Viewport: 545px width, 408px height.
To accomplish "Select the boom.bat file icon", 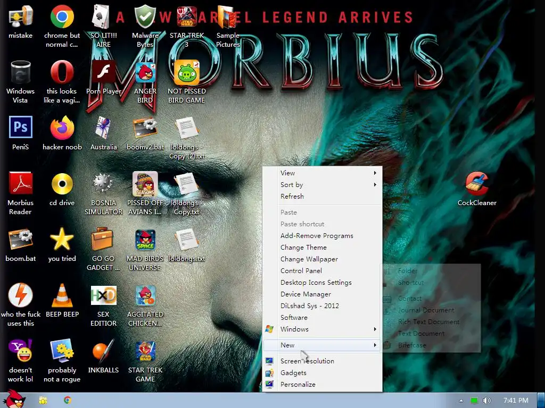I will click(x=21, y=239).
